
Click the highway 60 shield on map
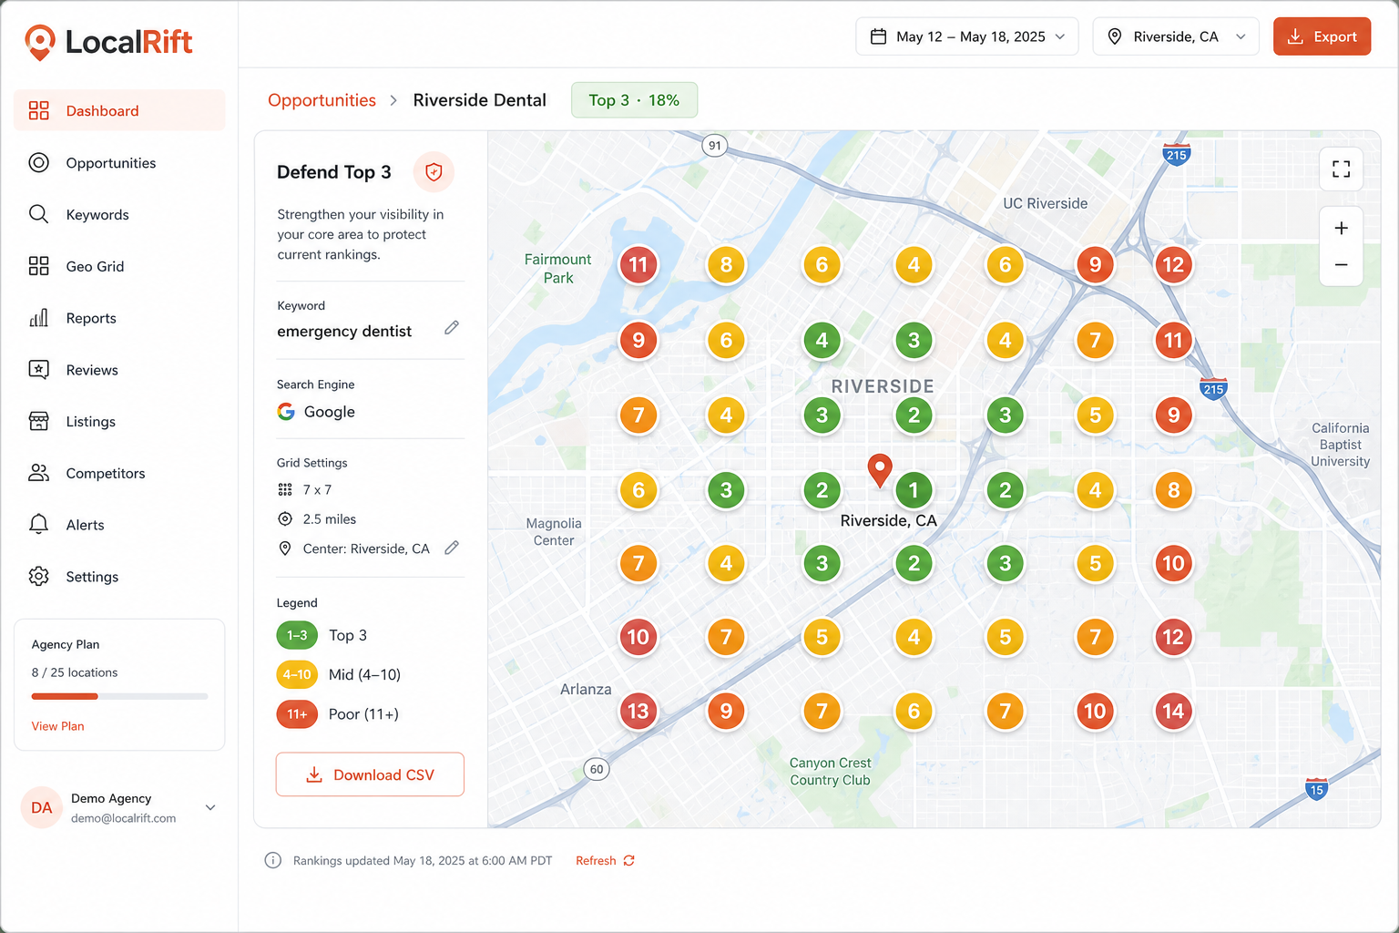click(x=597, y=769)
